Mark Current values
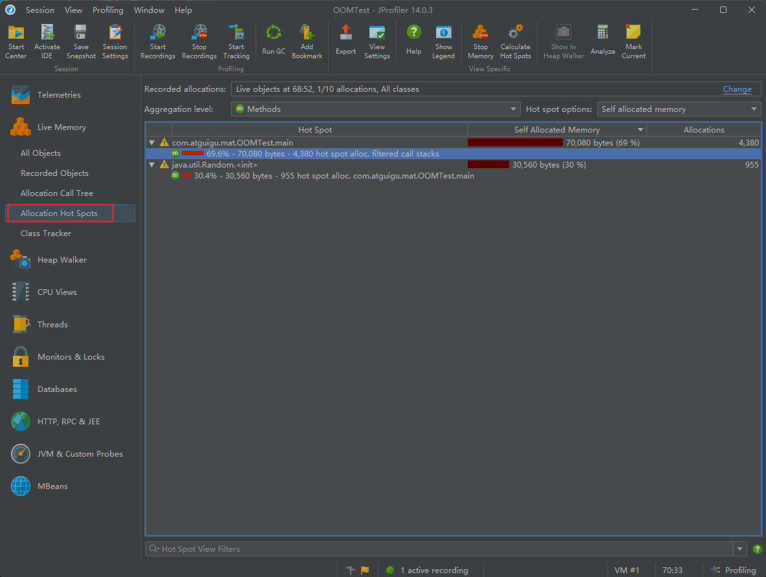This screenshot has height=577, width=766. tap(633, 41)
